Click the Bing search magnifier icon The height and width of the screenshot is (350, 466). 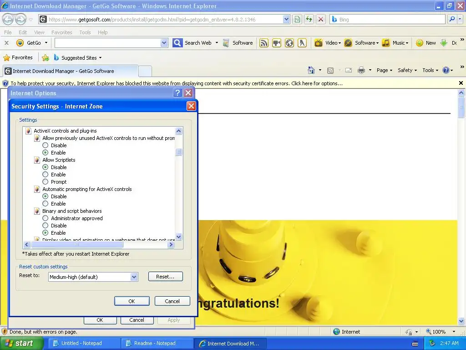(452, 19)
